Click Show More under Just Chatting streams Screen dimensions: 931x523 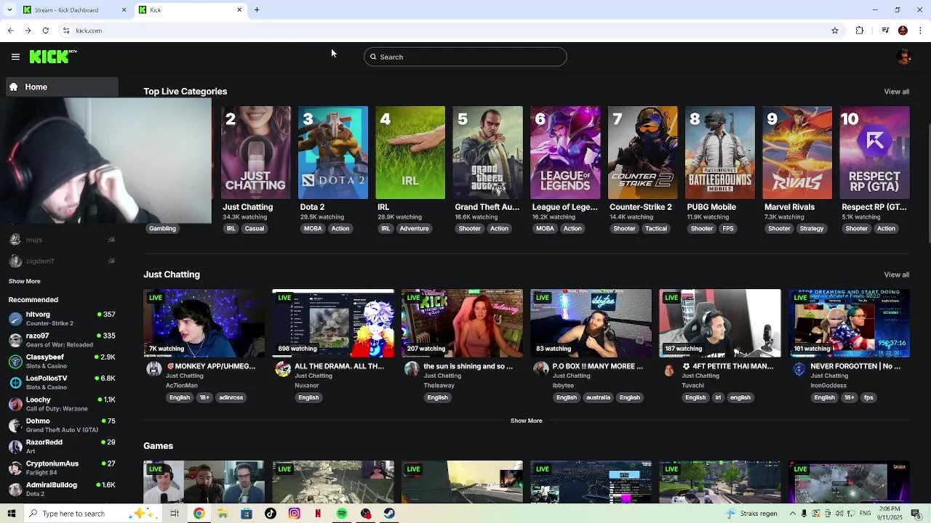click(526, 421)
